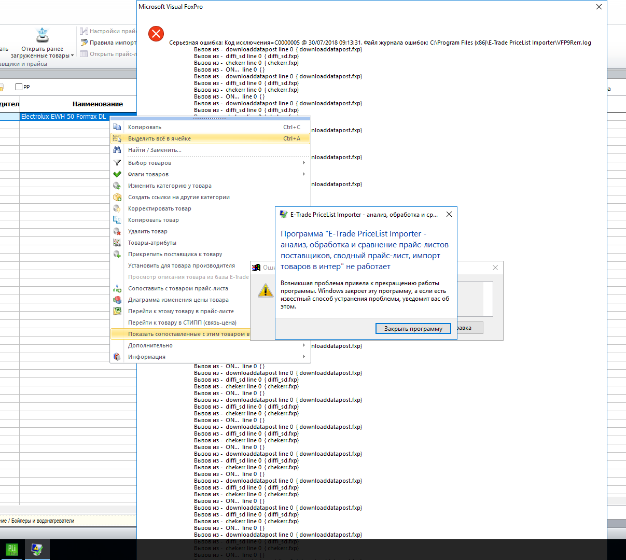Click the Правила импорта ribbon icon
This screenshot has width=626, height=560.
pos(84,43)
